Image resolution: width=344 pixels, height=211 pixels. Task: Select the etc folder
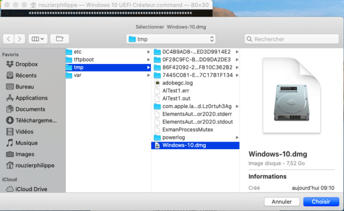108,52
